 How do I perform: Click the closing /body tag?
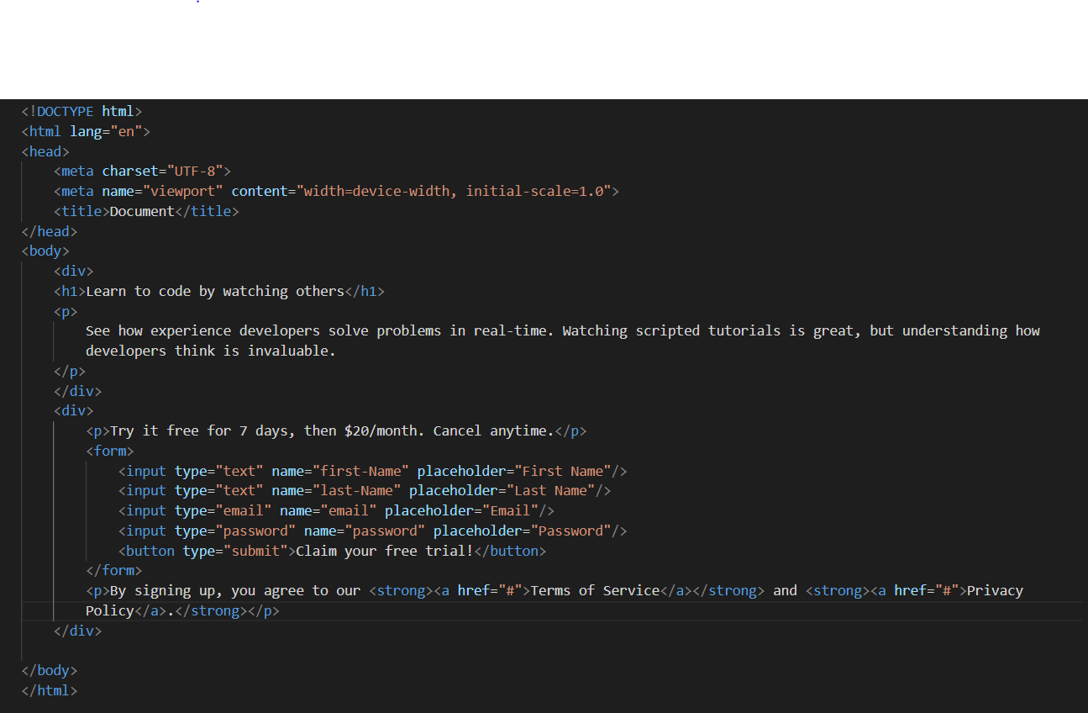[x=50, y=671]
